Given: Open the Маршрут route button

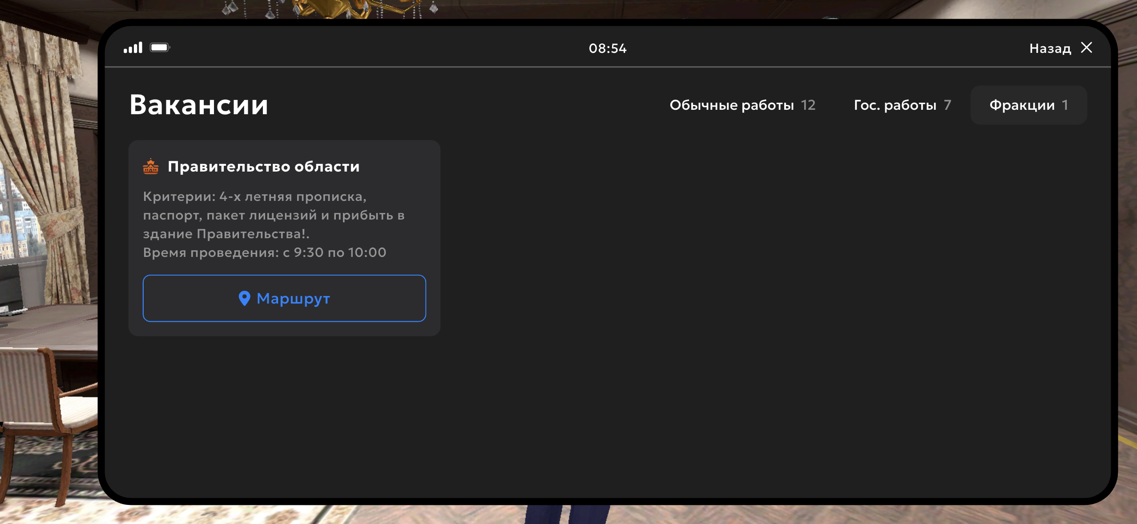Looking at the screenshot, I should 284,298.
